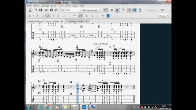Close the FLAMENCO_Tangos_-_Compas_Falseta_2 tab
Viewport: 196px width, 110px height.
pos(62,21)
